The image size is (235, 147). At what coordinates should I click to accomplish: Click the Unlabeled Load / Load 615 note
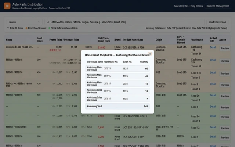pyautogui.click(x=19, y=47)
